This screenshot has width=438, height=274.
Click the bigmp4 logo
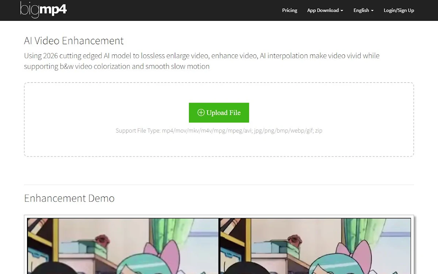(x=43, y=10)
